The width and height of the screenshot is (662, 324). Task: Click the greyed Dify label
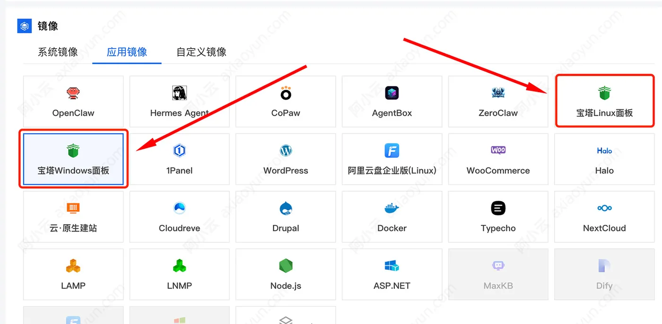click(604, 286)
